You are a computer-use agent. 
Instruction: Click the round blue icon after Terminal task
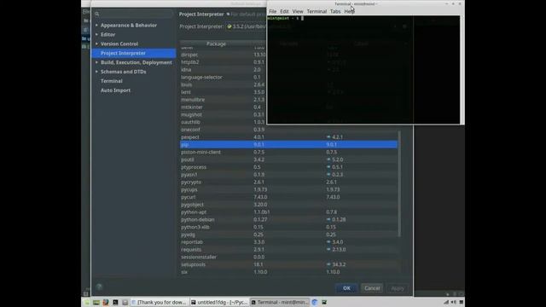point(315,303)
